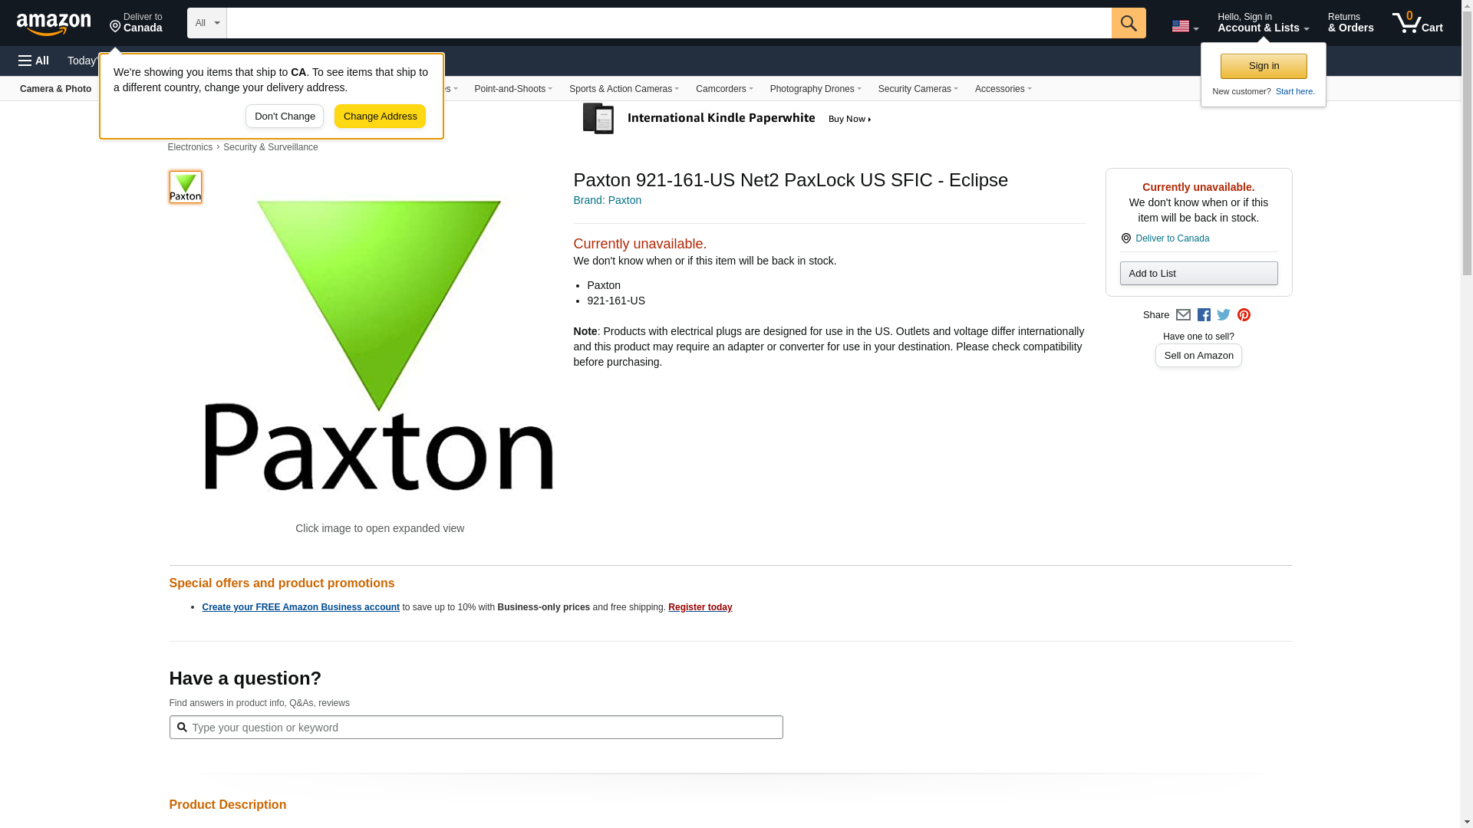1473x828 pixels.
Task: Share product via email icon
Action: click(1183, 315)
